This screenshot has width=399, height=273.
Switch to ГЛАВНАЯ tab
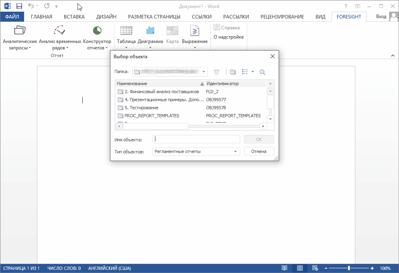(x=41, y=17)
